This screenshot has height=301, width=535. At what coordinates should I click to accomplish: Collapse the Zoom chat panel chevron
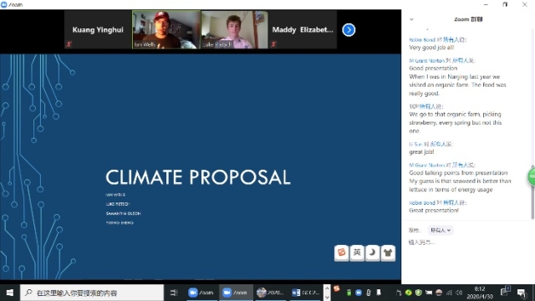[x=411, y=19]
